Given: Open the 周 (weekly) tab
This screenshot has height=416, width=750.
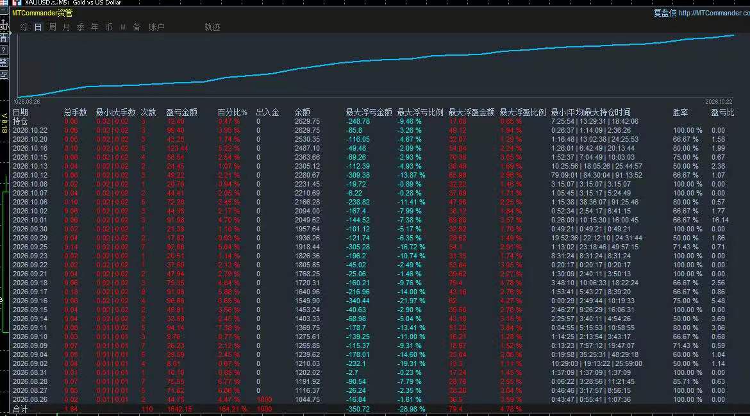Looking at the screenshot, I should coord(53,28).
